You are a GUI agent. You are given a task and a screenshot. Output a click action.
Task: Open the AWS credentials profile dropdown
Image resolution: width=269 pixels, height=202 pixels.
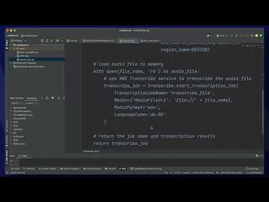click(x=16, y=103)
